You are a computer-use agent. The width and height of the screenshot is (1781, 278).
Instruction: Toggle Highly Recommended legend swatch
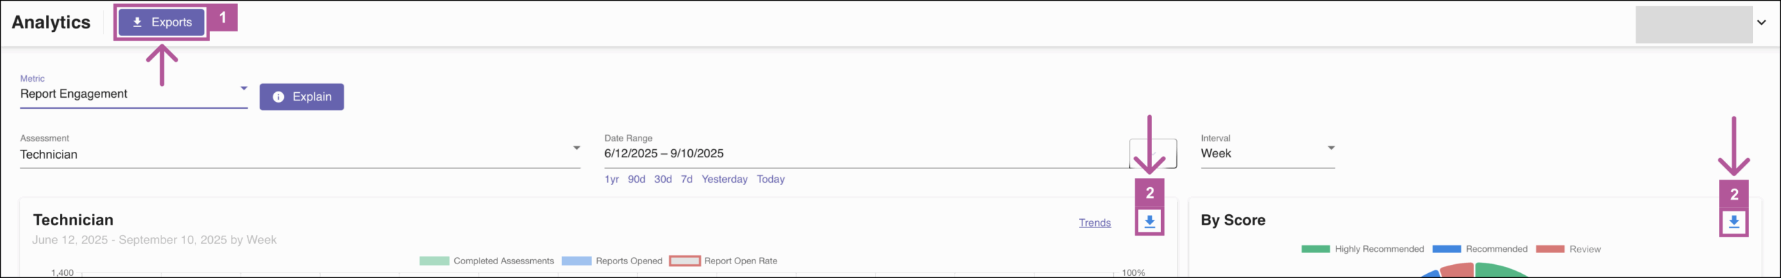pyautogui.click(x=1315, y=249)
